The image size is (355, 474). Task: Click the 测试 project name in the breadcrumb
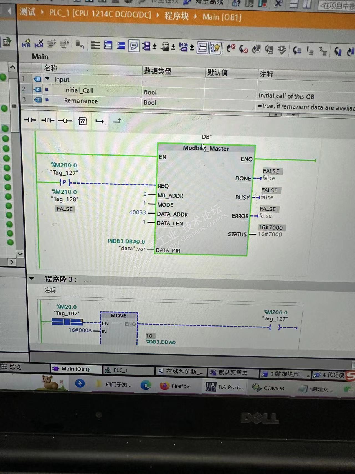tap(27, 12)
